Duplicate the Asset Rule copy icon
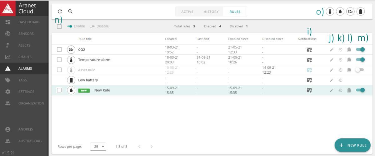Screen dimensions: 375x156 click(349, 70)
